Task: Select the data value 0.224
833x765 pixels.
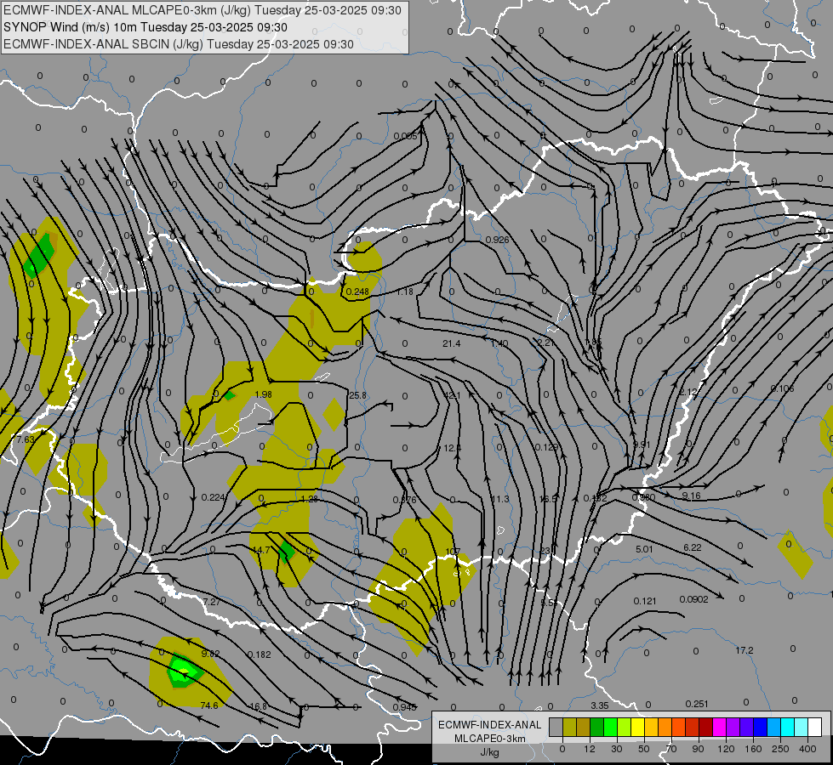Action: 214,497
